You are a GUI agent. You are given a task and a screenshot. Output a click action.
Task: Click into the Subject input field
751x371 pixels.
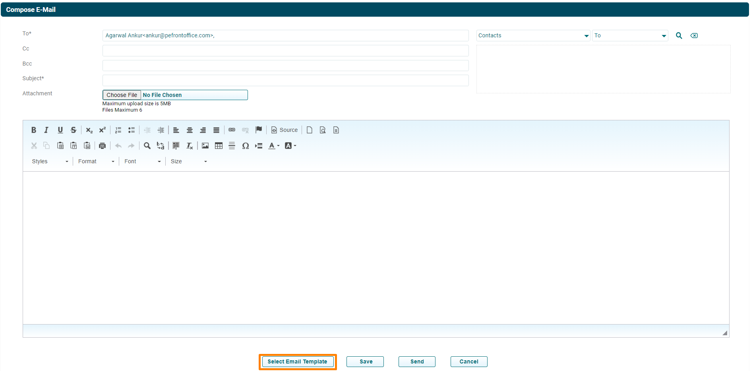(x=285, y=81)
